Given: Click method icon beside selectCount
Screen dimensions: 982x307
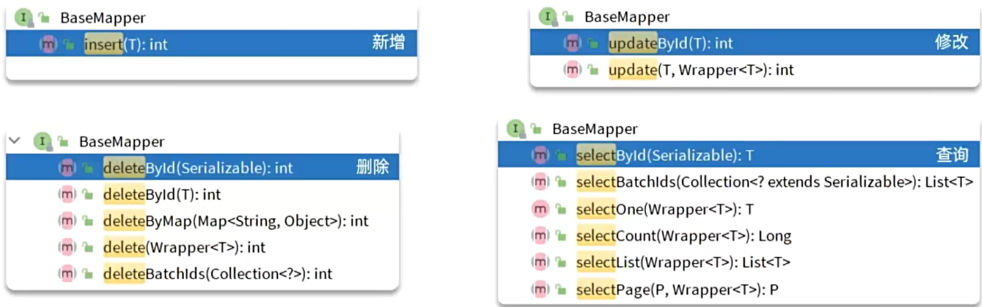Looking at the screenshot, I should (x=541, y=236).
